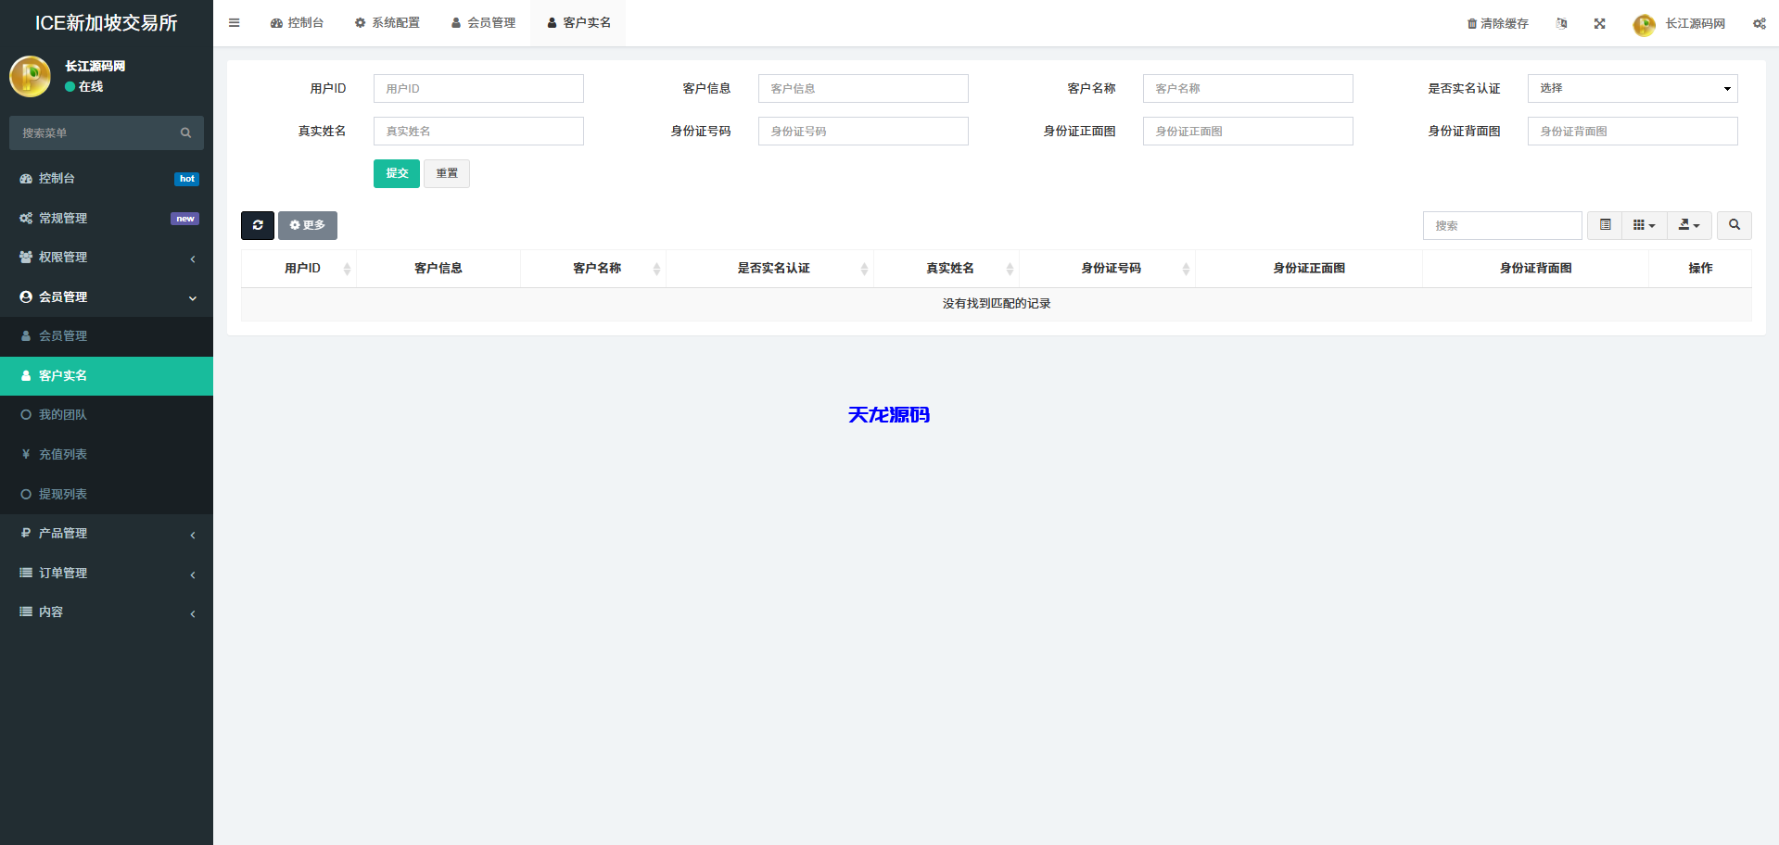Click the search icon in sidebar menu box
Screen dimensions: 1779x845
[185, 132]
